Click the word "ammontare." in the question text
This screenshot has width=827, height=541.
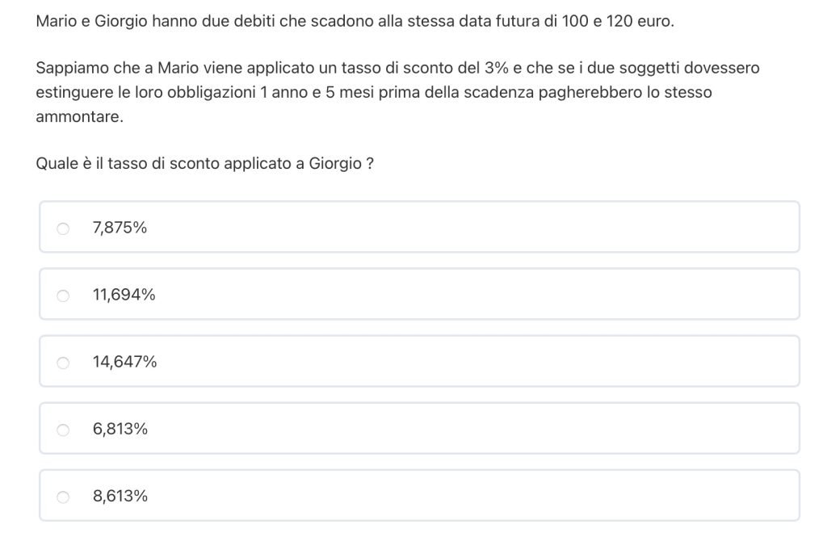pos(80,116)
